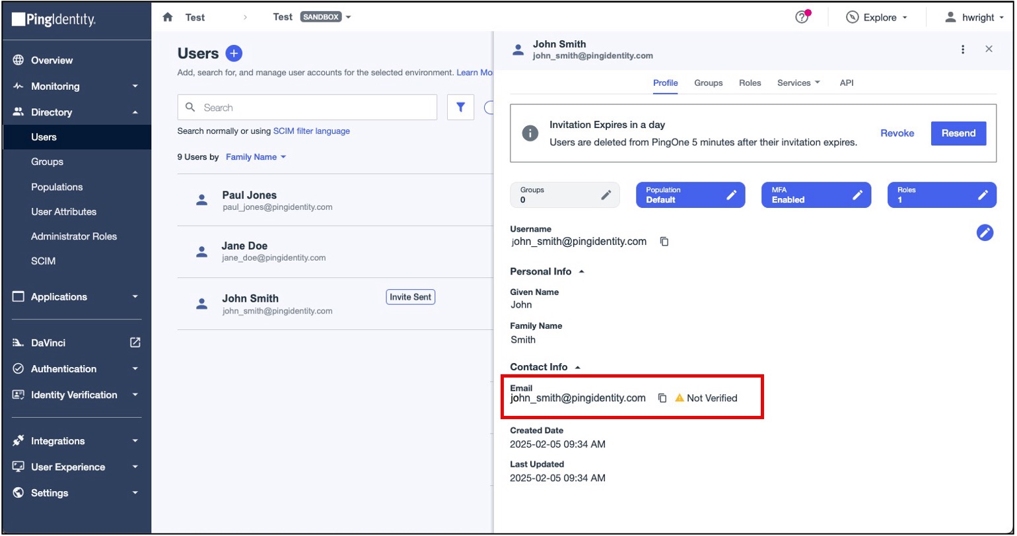Click the Resend invitation button
The height and width of the screenshot is (536, 1017).
[958, 133]
